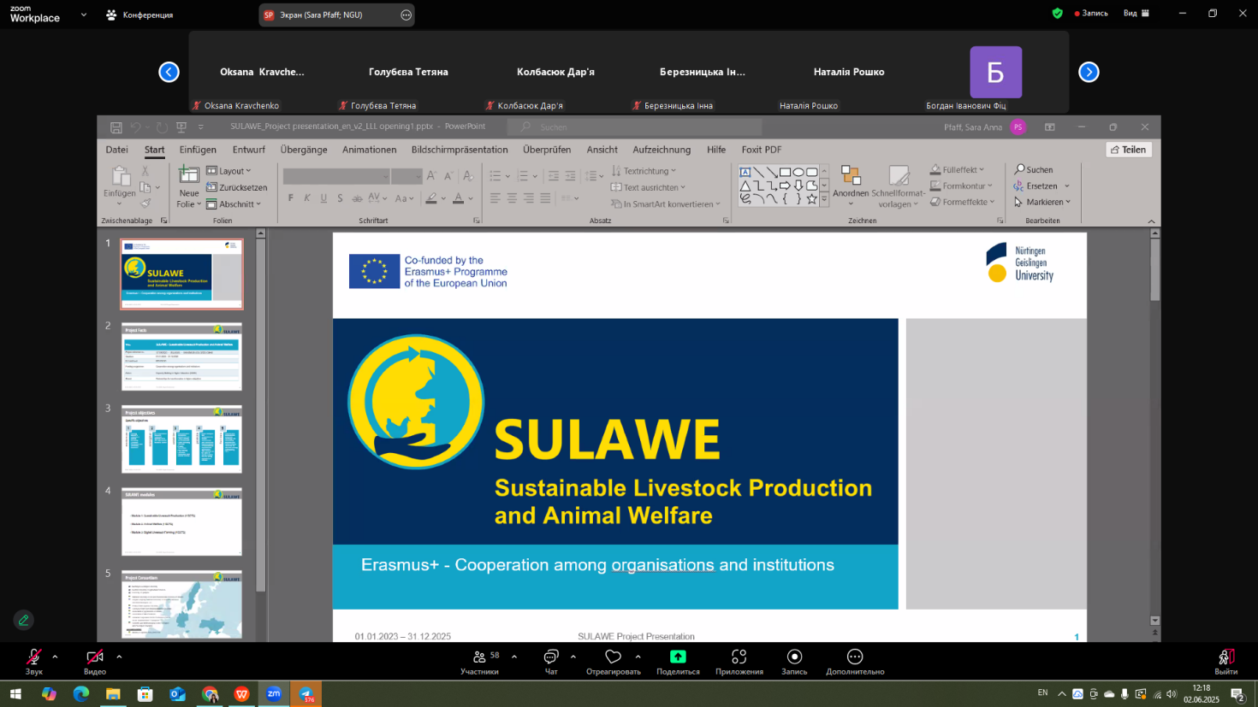This screenshot has height=707, width=1258.
Task: Click the increase font size icon
Action: (x=431, y=176)
